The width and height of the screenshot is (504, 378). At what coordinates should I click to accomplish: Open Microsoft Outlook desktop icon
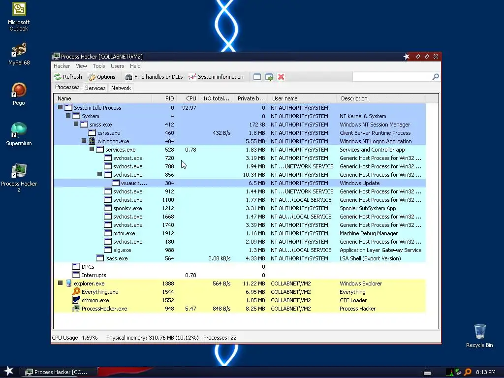[19, 17]
